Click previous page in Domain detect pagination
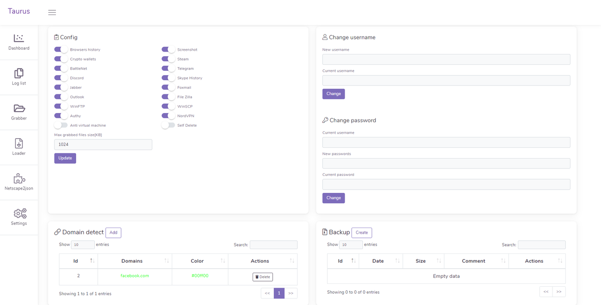601x305 pixels. click(267, 293)
